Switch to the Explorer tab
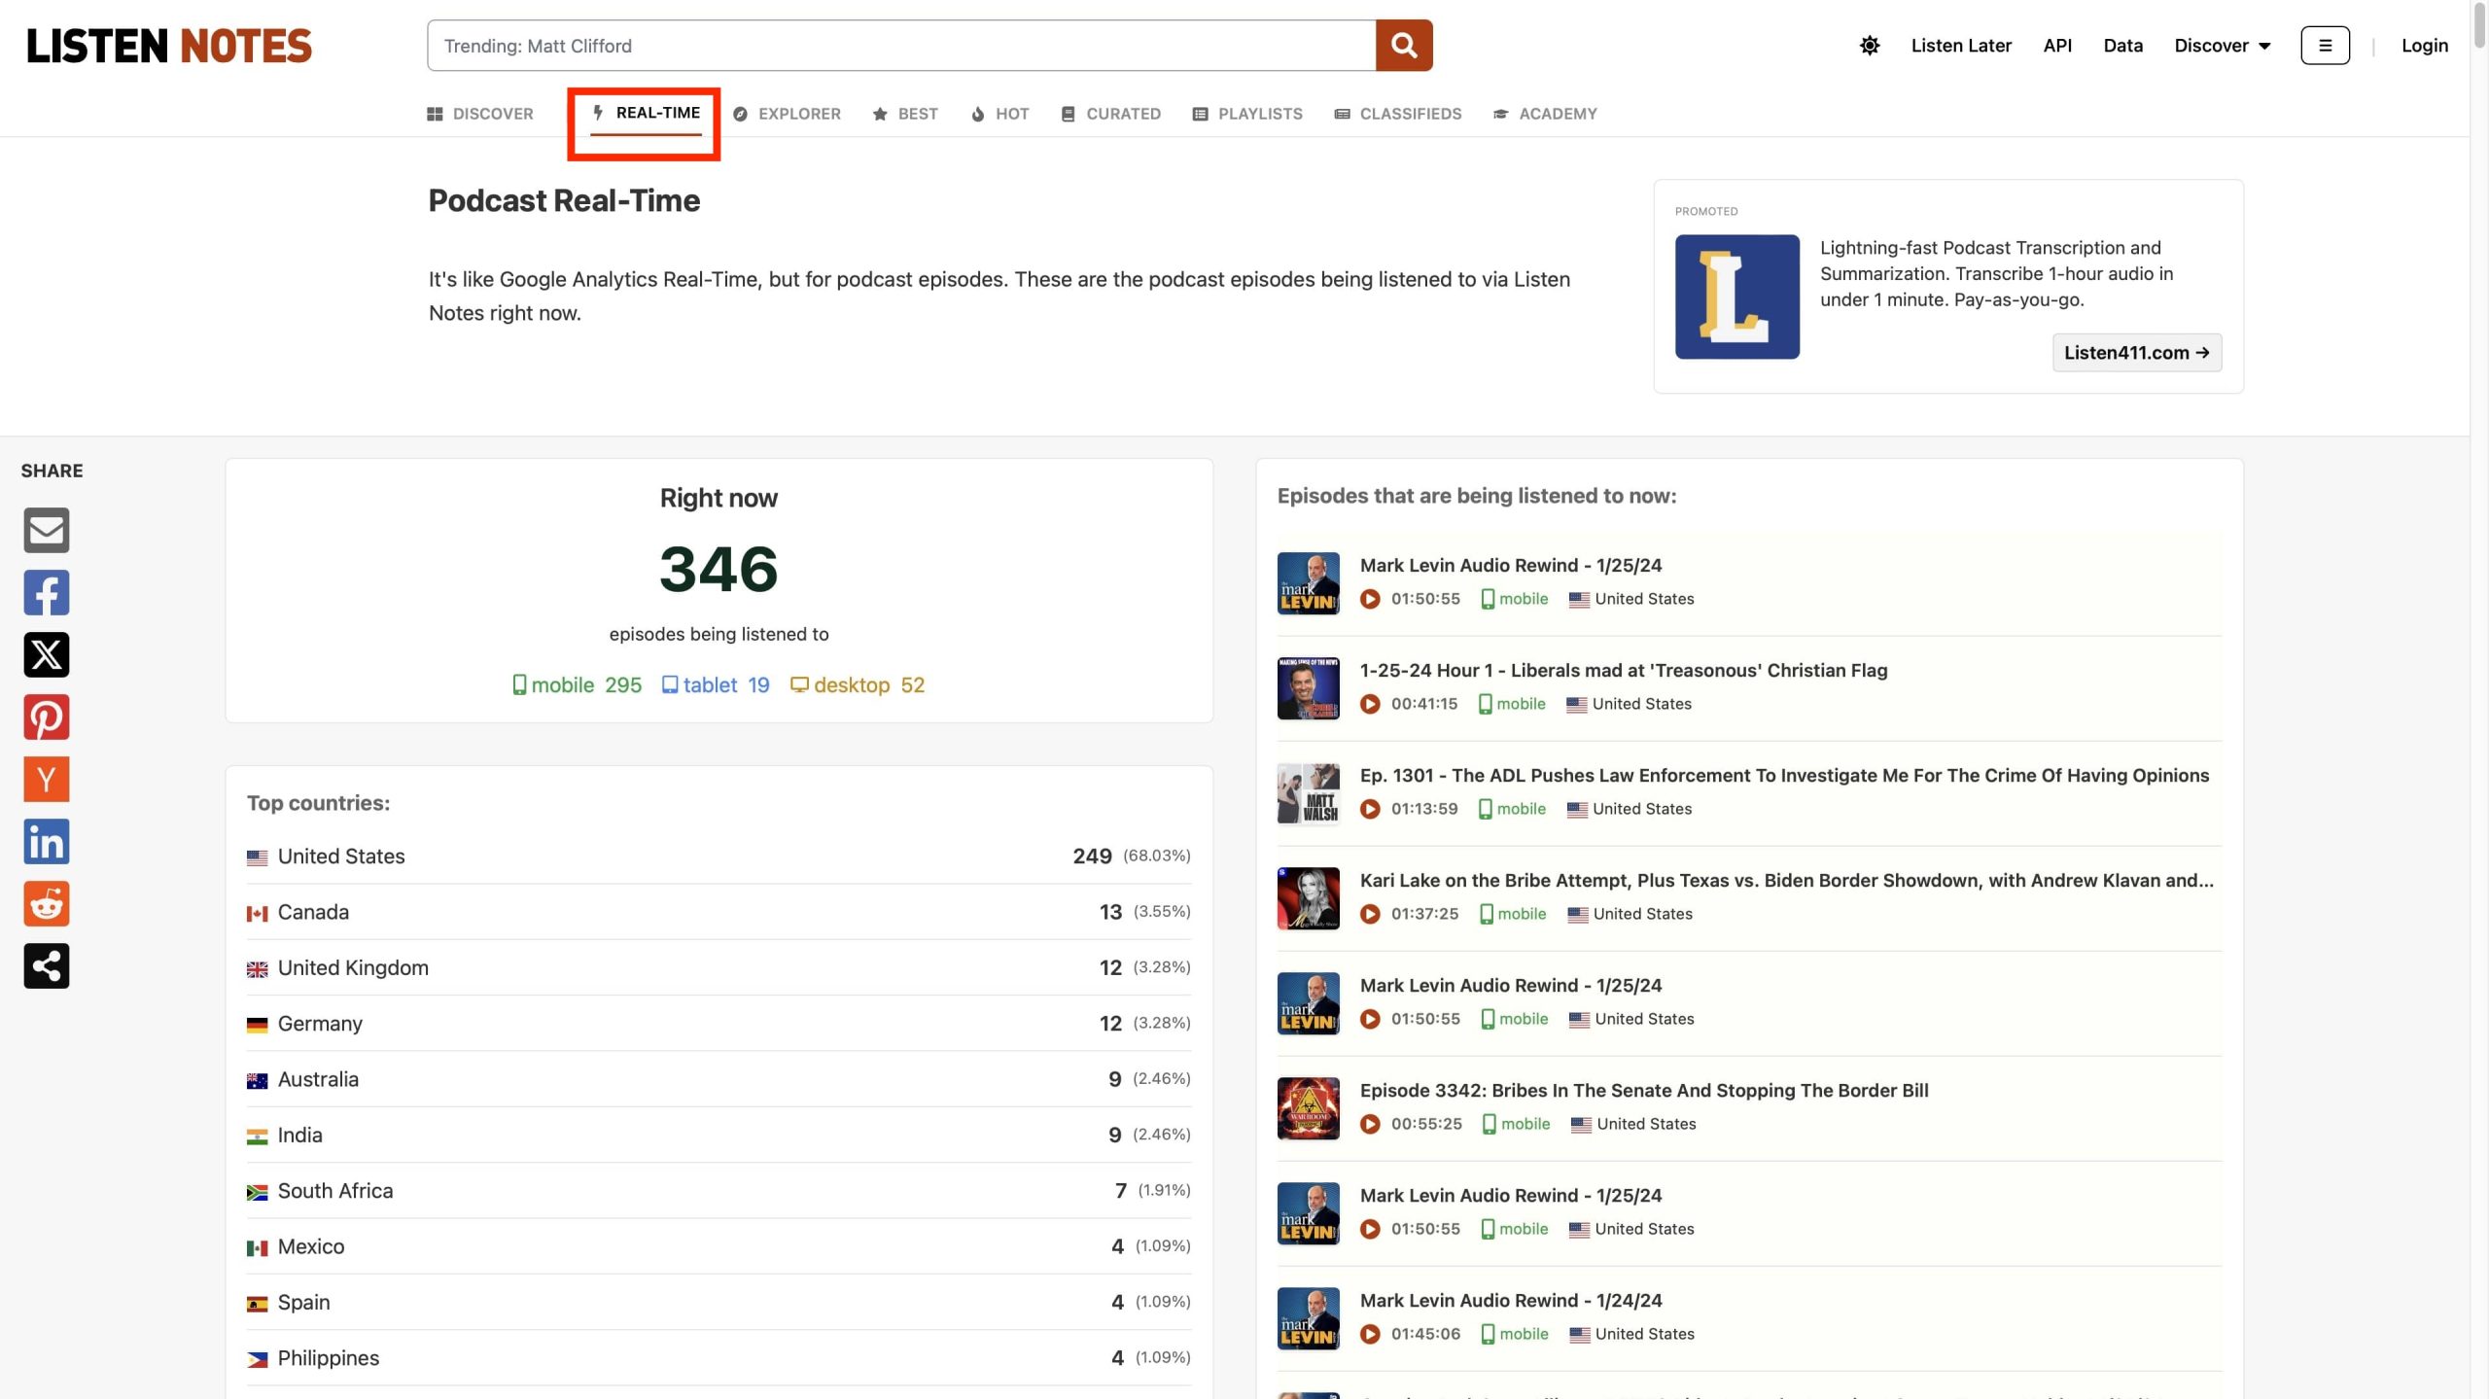The image size is (2489, 1399). tap(787, 114)
